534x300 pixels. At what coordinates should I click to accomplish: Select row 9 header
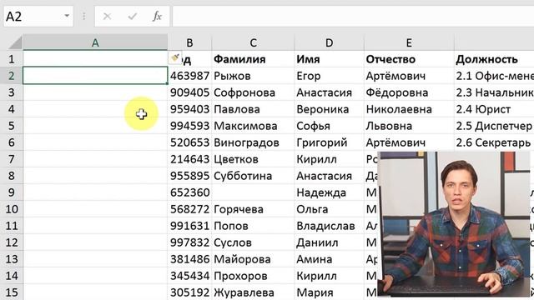pyautogui.click(x=11, y=192)
